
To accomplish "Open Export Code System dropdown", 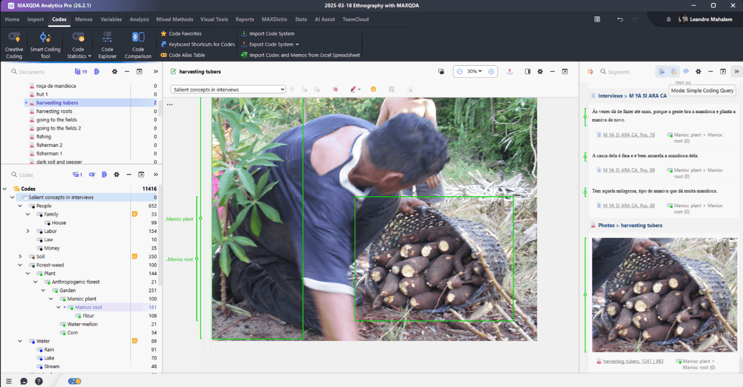I will (x=270, y=45).
